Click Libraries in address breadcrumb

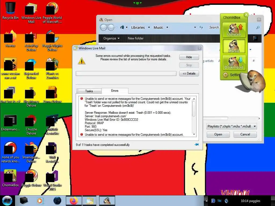point(138,28)
